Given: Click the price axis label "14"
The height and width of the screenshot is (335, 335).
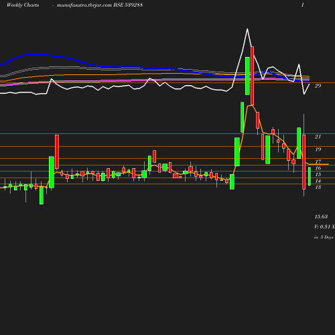Looking at the screenshot, I should (x=318, y=181).
